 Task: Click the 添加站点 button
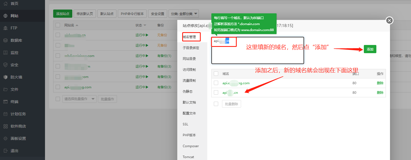pos(63,14)
